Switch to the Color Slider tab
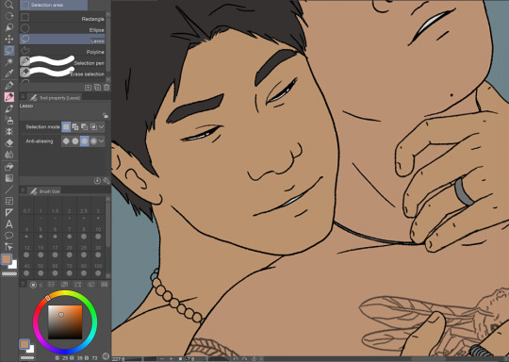The height and width of the screenshot is (362, 509). [51, 285]
